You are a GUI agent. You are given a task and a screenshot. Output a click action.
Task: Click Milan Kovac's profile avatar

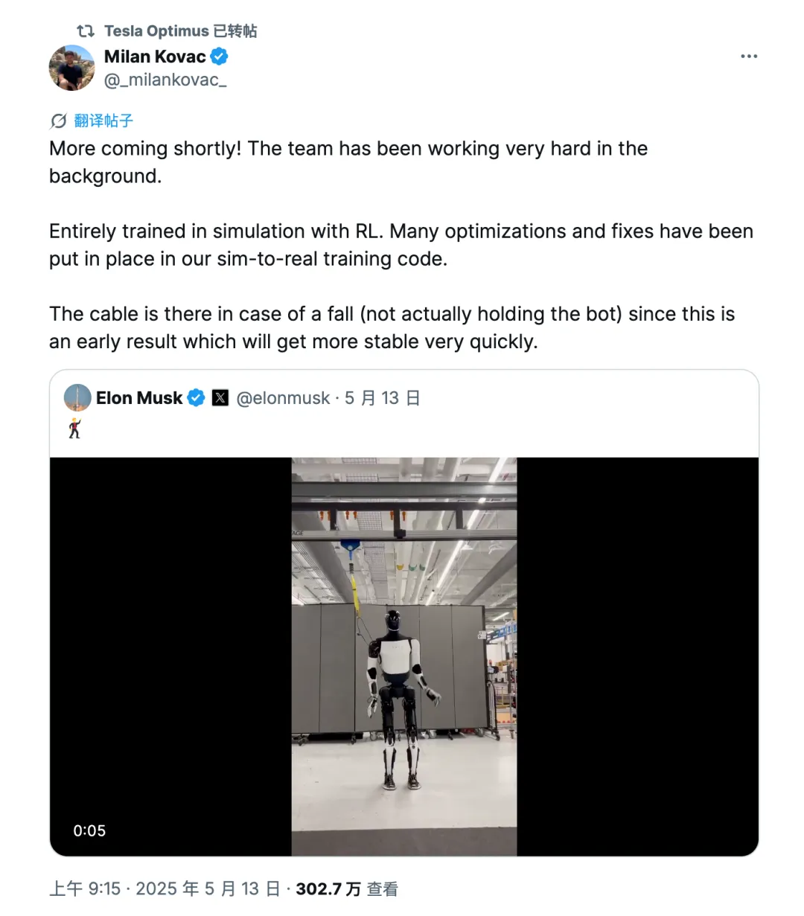(71, 68)
